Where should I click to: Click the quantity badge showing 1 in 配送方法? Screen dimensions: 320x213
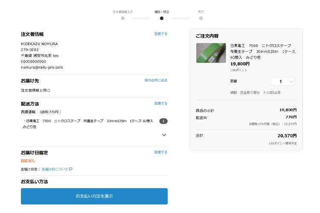pyautogui.click(x=163, y=121)
